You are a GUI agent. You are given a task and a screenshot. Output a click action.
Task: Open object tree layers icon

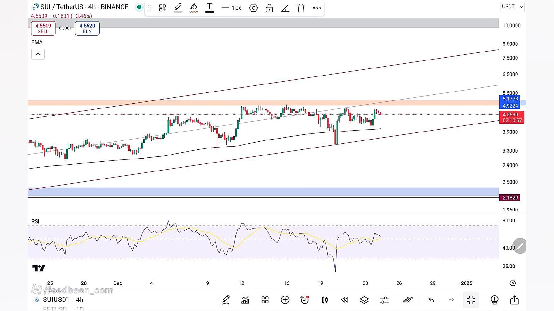[364, 300]
